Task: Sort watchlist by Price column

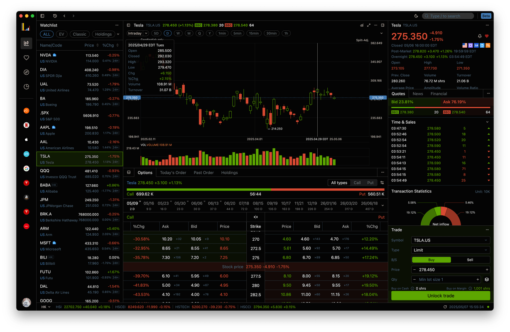Action: [x=91, y=45]
